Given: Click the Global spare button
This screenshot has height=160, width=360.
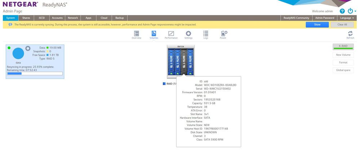Looking at the screenshot, I should point(343,70).
